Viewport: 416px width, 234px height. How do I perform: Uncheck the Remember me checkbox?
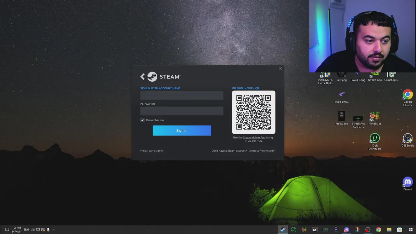[142, 120]
